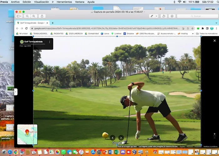Zoom out with Preview's minus magnifier

coord(27,16)
